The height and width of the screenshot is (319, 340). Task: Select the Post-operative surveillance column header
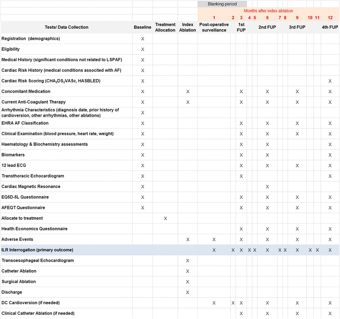click(214, 27)
